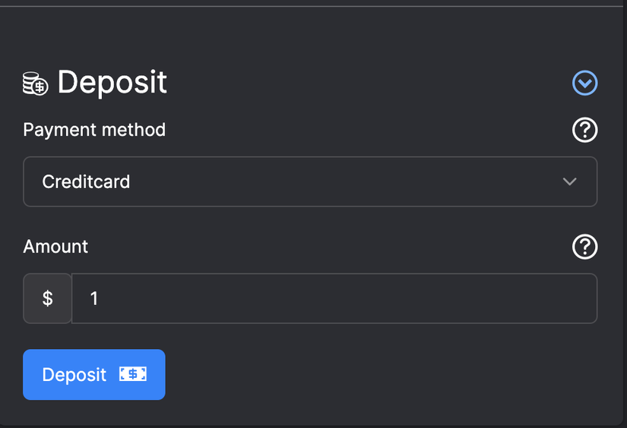Open help for Payment method
The image size is (627, 428).
[584, 130]
